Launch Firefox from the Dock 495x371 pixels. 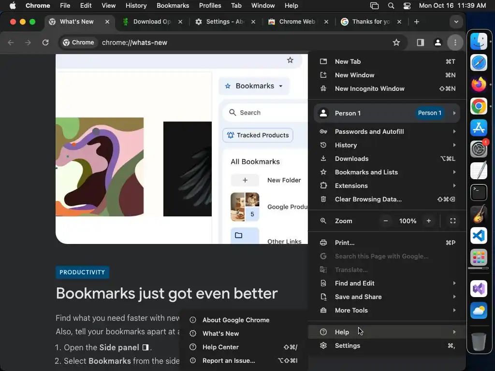click(x=479, y=85)
